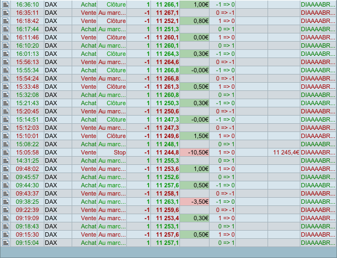This screenshot has width=337, height=258.
Task: Open order details icon for 16:17:44 row
Action: [6, 29]
